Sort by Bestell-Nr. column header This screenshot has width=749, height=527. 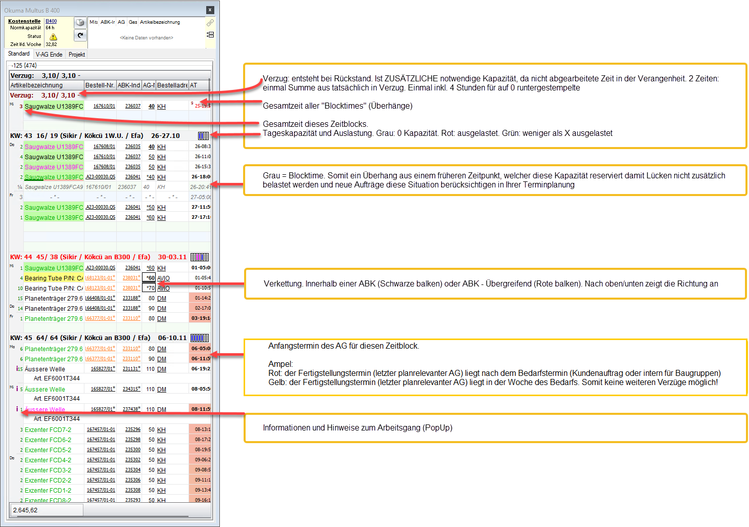pos(100,85)
